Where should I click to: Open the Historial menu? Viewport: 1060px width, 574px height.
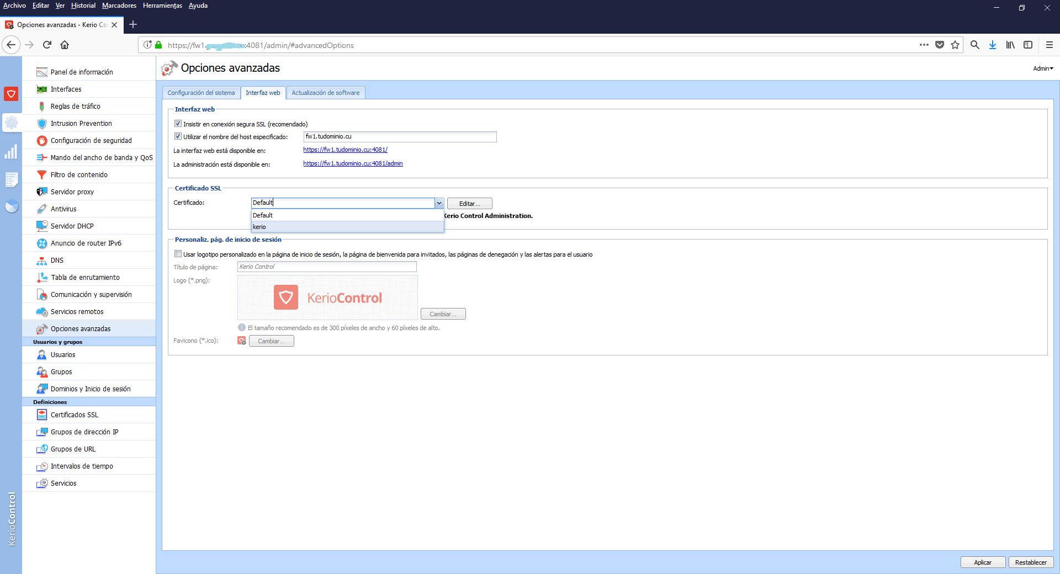coord(83,6)
